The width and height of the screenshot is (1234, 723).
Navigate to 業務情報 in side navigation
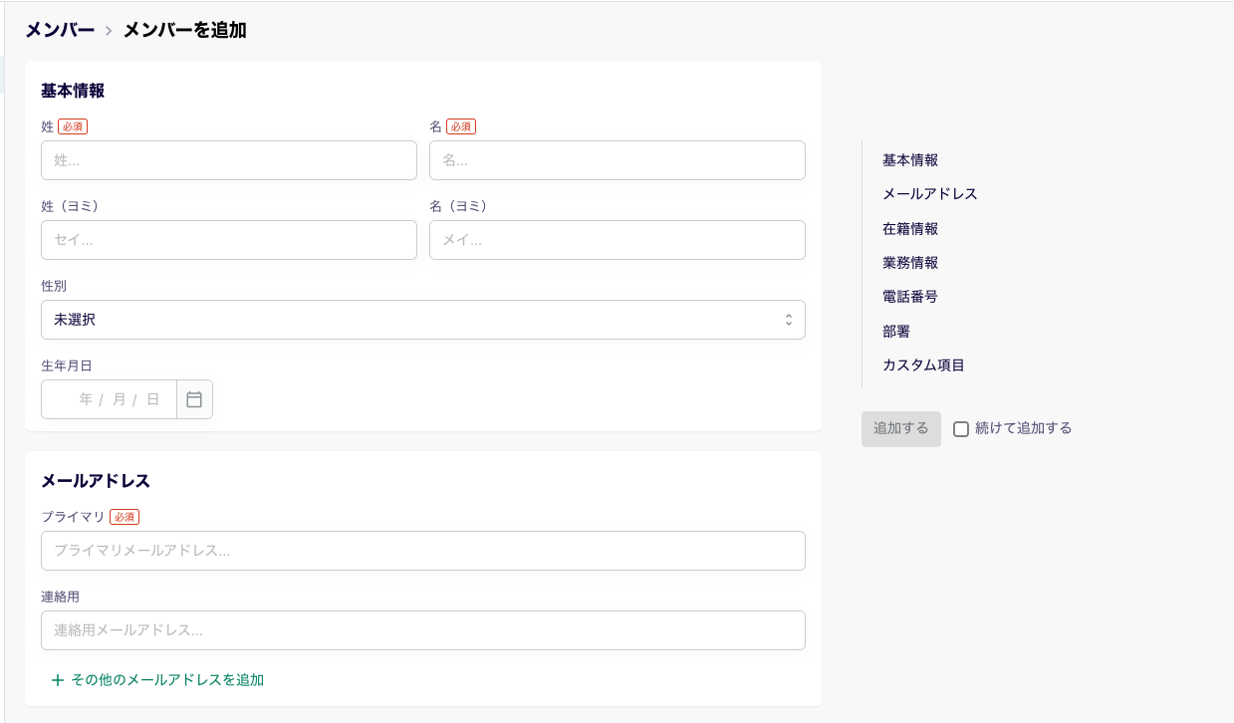910,263
